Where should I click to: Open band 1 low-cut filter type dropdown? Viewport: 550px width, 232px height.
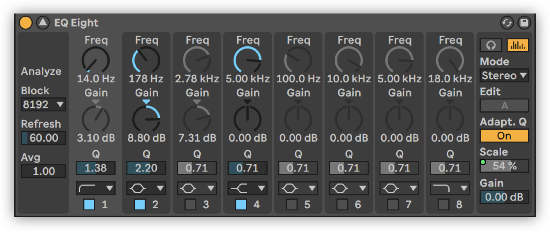click(96, 188)
